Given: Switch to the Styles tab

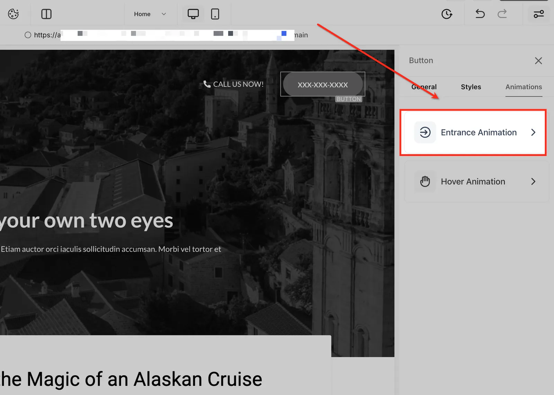Looking at the screenshot, I should click(x=471, y=87).
